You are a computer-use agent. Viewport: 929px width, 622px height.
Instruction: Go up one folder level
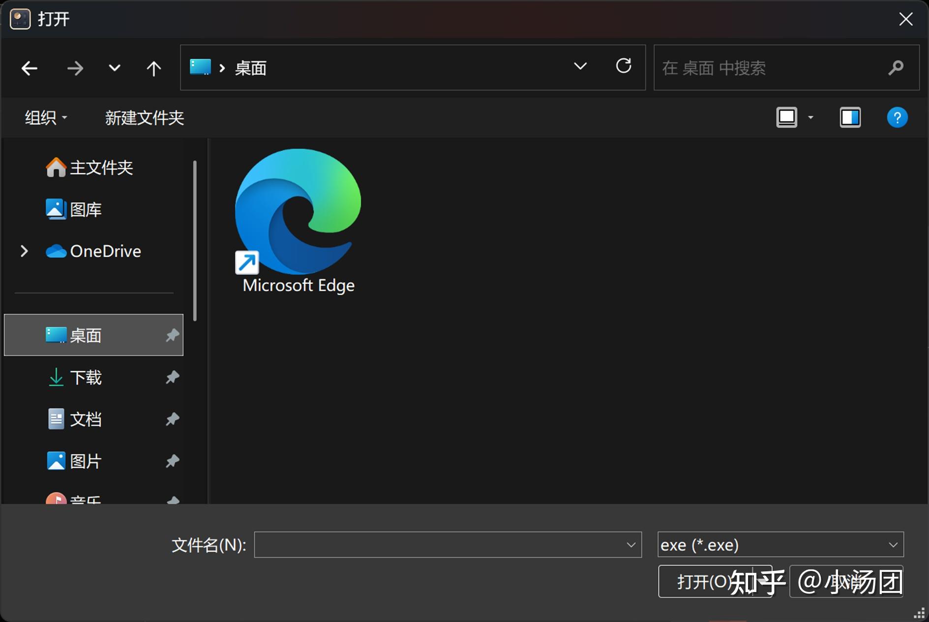coord(153,68)
